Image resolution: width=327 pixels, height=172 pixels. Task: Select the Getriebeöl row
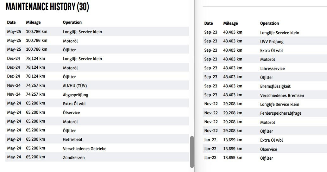[97, 139]
